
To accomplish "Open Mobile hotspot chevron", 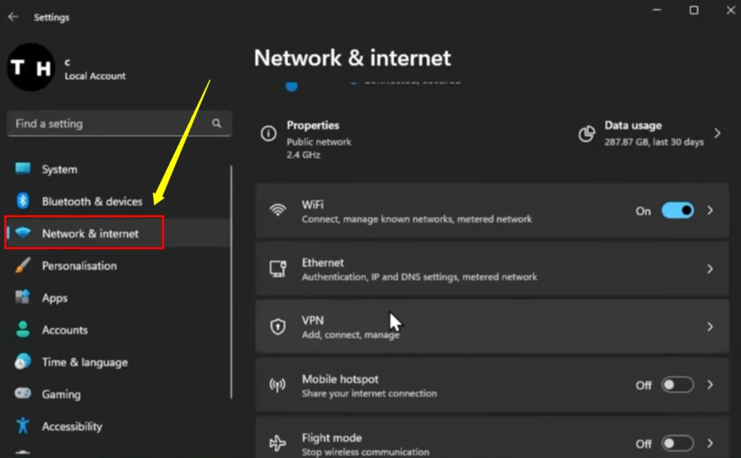I will click(710, 385).
